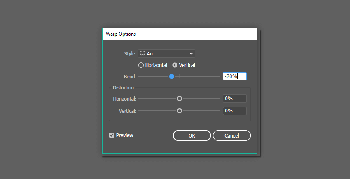Screen dimensions: 350x179
Task: Click the Distortion Vertical slider handle
Action: (180, 111)
